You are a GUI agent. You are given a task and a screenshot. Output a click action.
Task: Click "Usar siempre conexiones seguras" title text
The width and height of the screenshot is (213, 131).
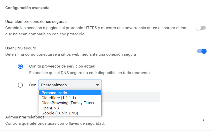36,22
